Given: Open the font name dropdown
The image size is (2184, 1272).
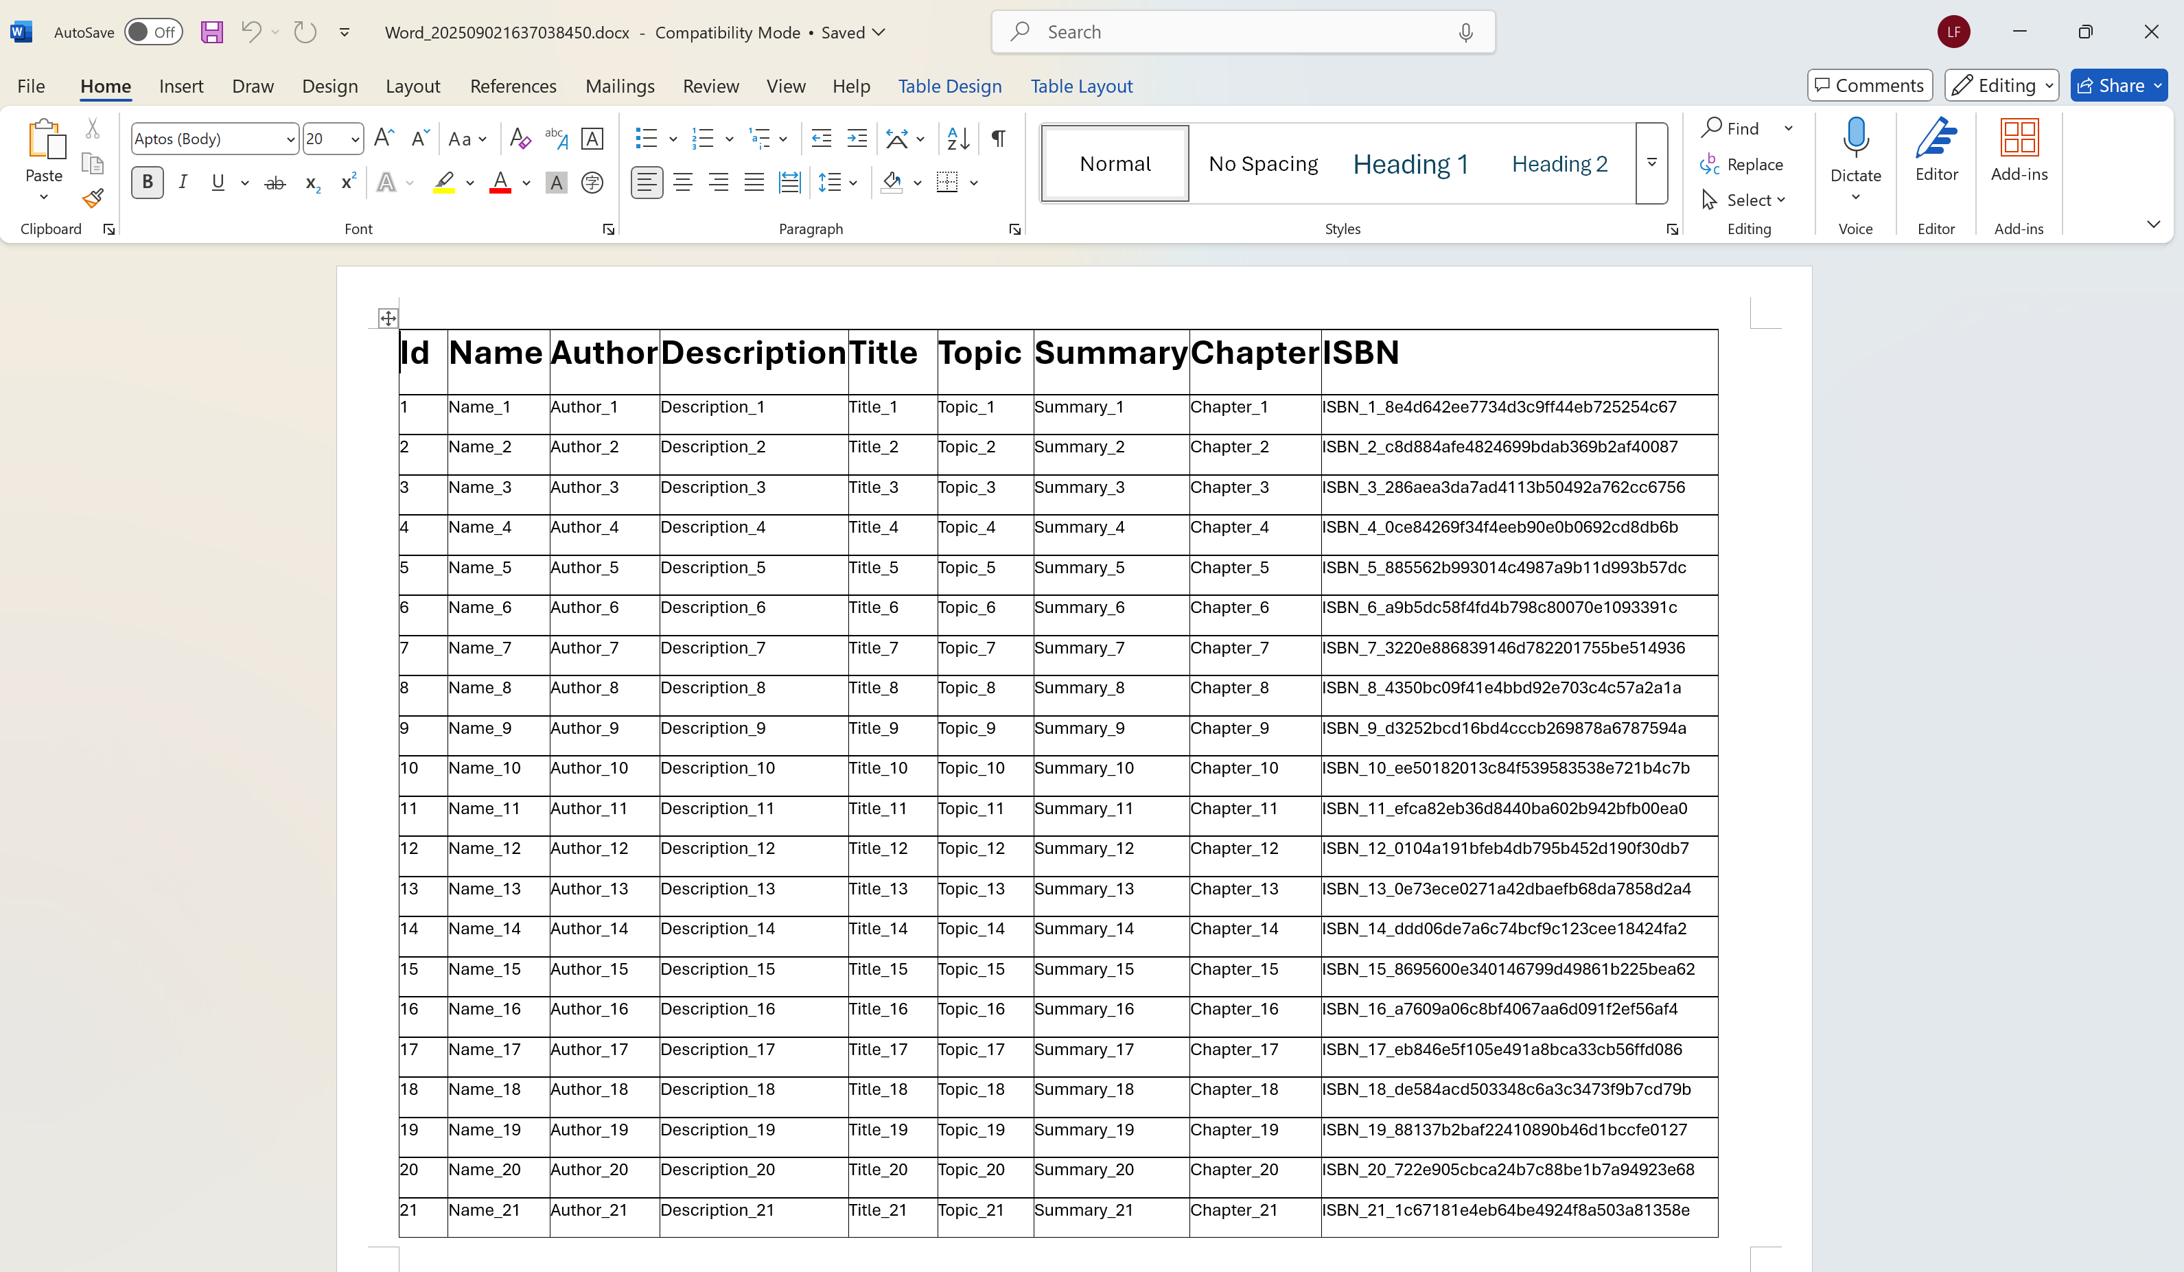Looking at the screenshot, I should [x=290, y=139].
